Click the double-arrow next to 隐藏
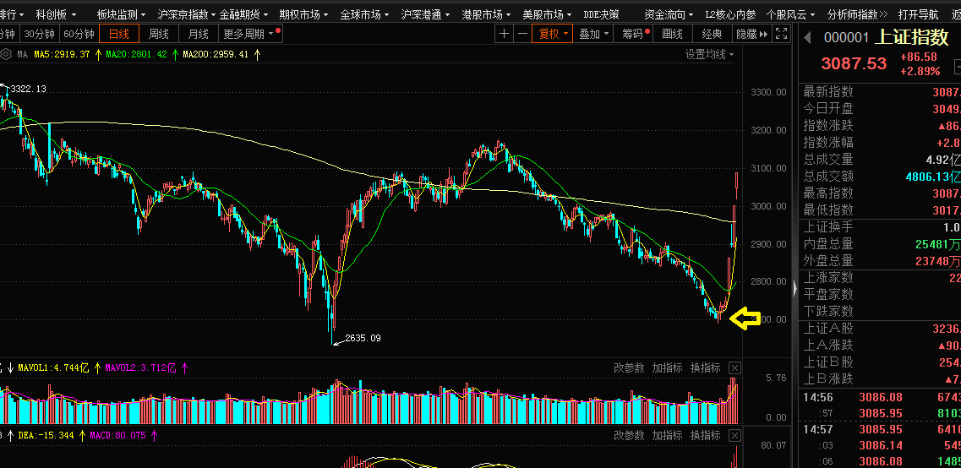This screenshot has height=468, width=961. tap(763, 34)
